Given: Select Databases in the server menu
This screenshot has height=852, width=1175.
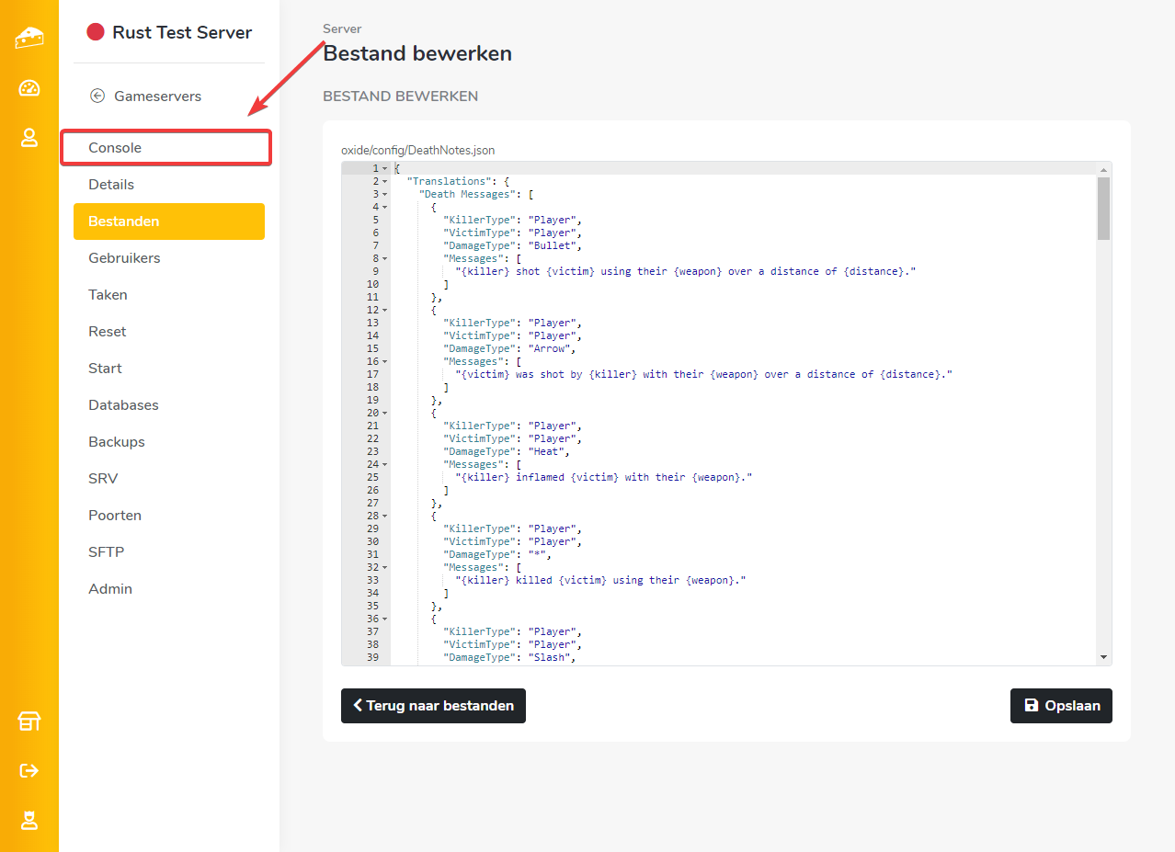Looking at the screenshot, I should click(123, 405).
